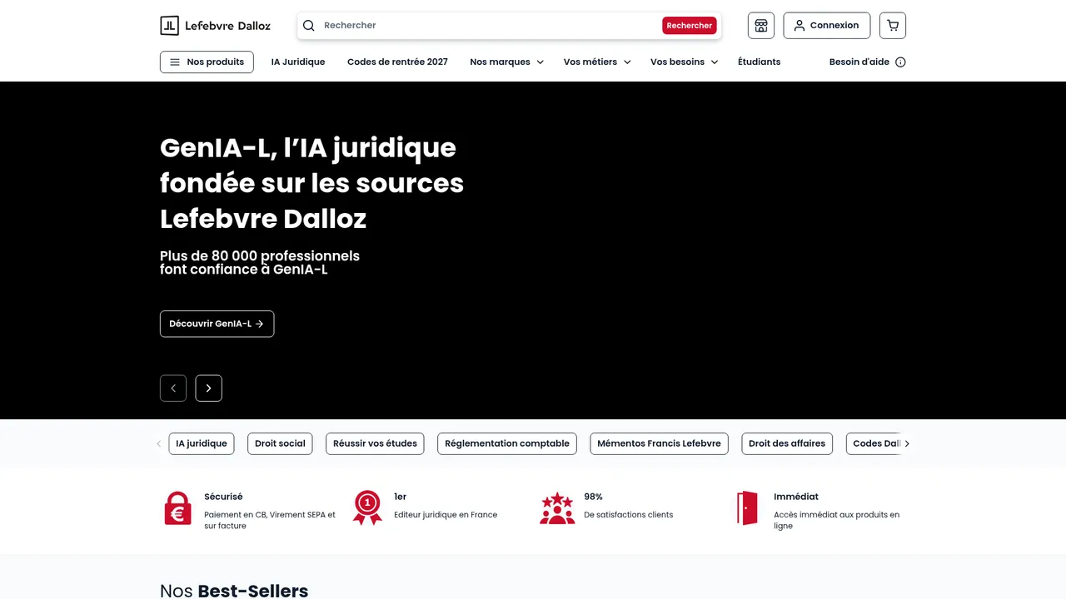Select the Réussir vos études chip

click(x=375, y=443)
